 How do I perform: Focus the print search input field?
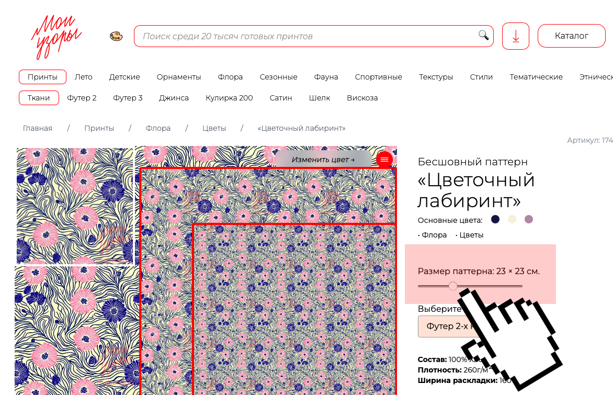[x=309, y=36]
